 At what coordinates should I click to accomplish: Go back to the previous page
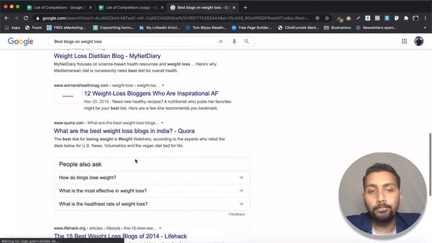pos(7,18)
